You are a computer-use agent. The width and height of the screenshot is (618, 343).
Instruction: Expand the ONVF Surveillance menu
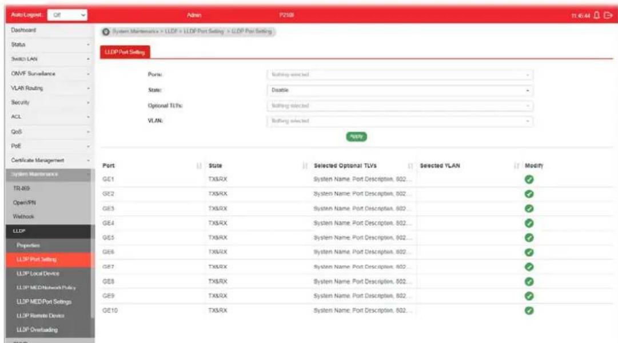(50, 74)
